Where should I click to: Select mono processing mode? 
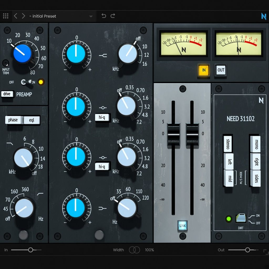pos(255,144)
